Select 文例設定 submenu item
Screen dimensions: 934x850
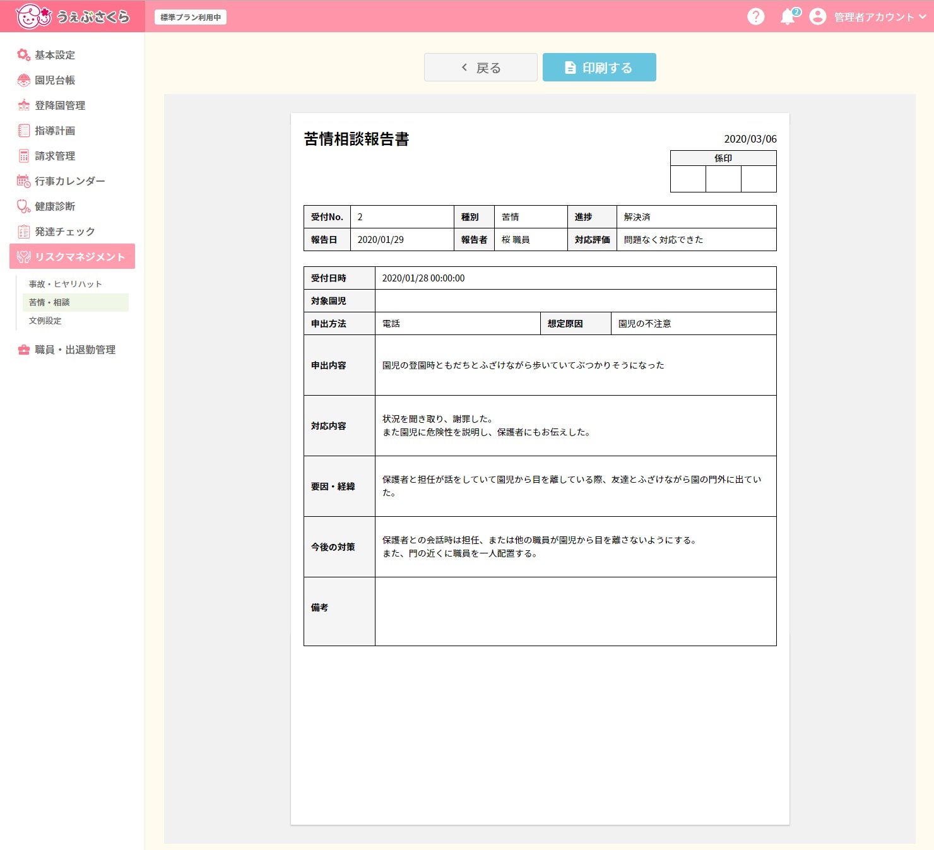click(76, 321)
